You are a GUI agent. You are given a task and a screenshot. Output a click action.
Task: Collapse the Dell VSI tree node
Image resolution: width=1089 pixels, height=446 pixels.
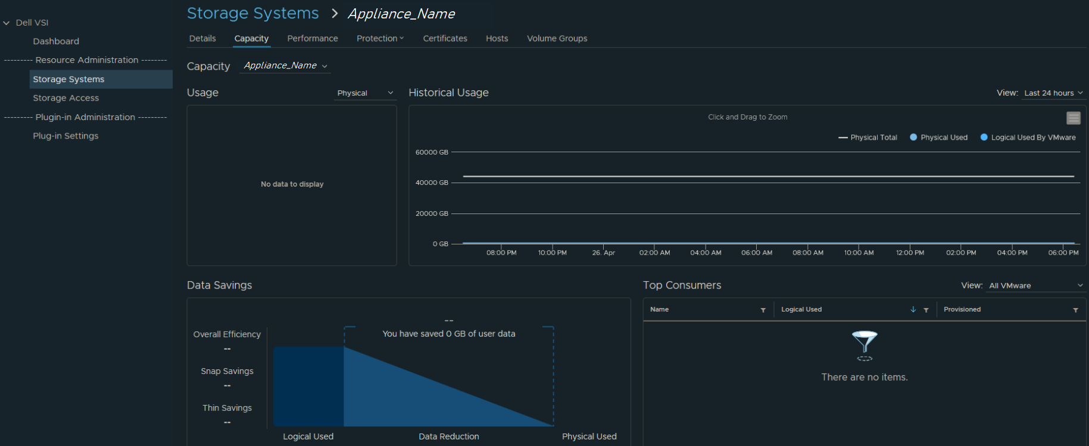pos(7,23)
